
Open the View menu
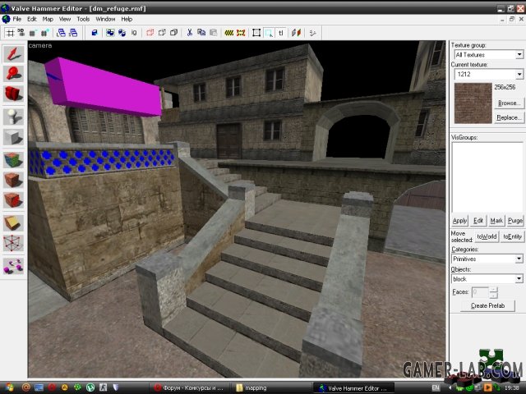point(65,19)
